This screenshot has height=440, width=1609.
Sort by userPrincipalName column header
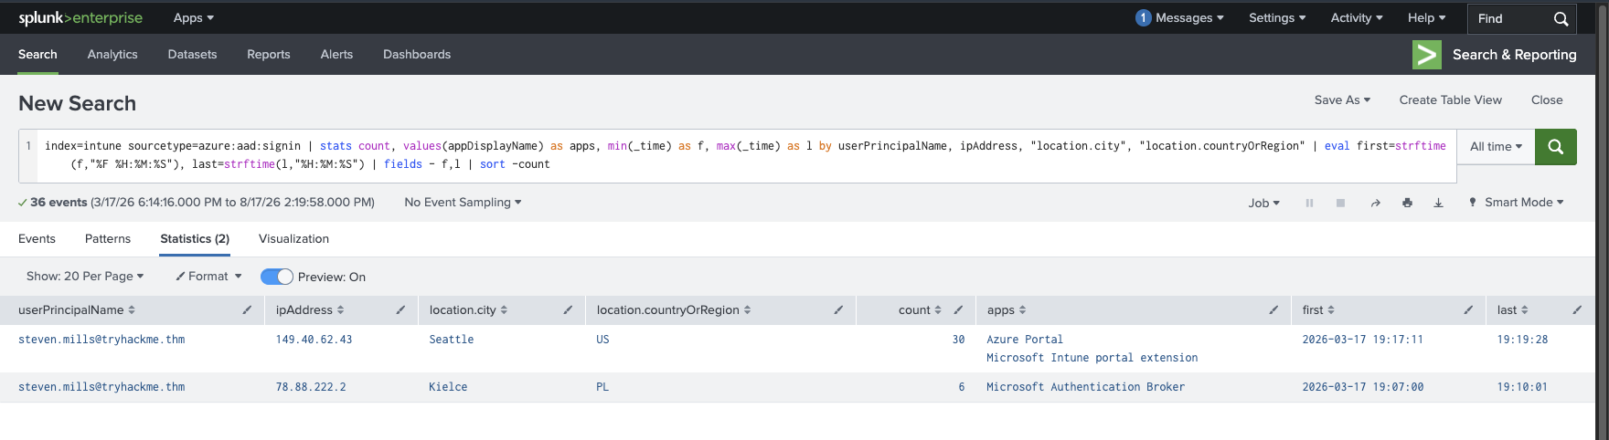(77, 310)
